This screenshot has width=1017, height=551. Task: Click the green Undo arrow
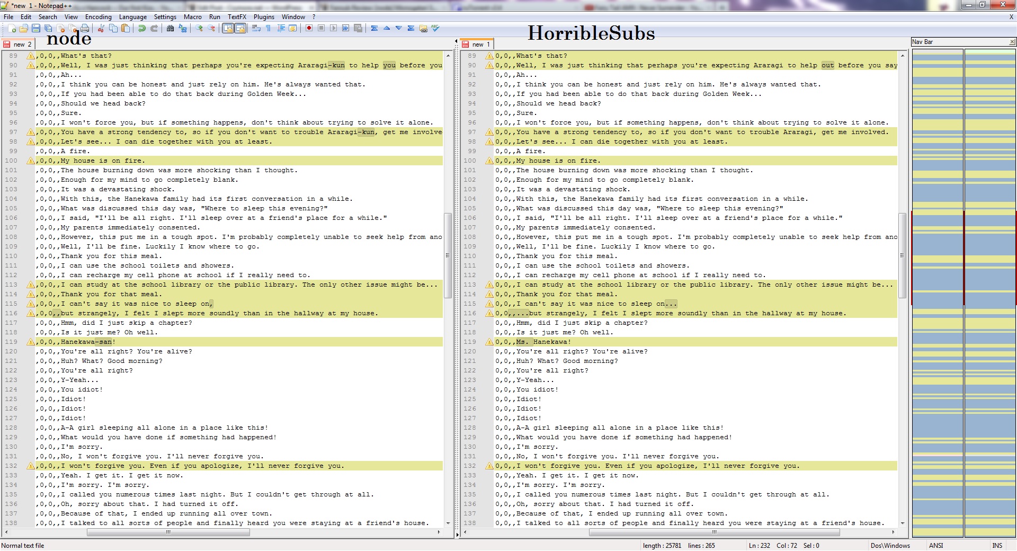click(141, 28)
